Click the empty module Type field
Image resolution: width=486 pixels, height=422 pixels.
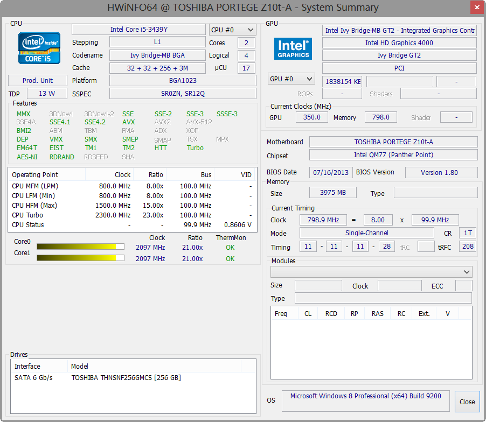coord(384,298)
